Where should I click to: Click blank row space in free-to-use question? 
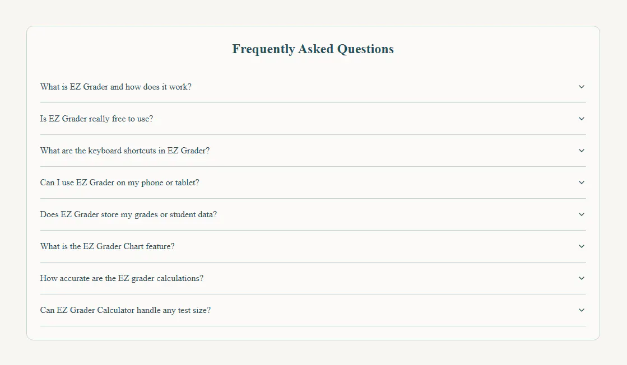pos(360,119)
